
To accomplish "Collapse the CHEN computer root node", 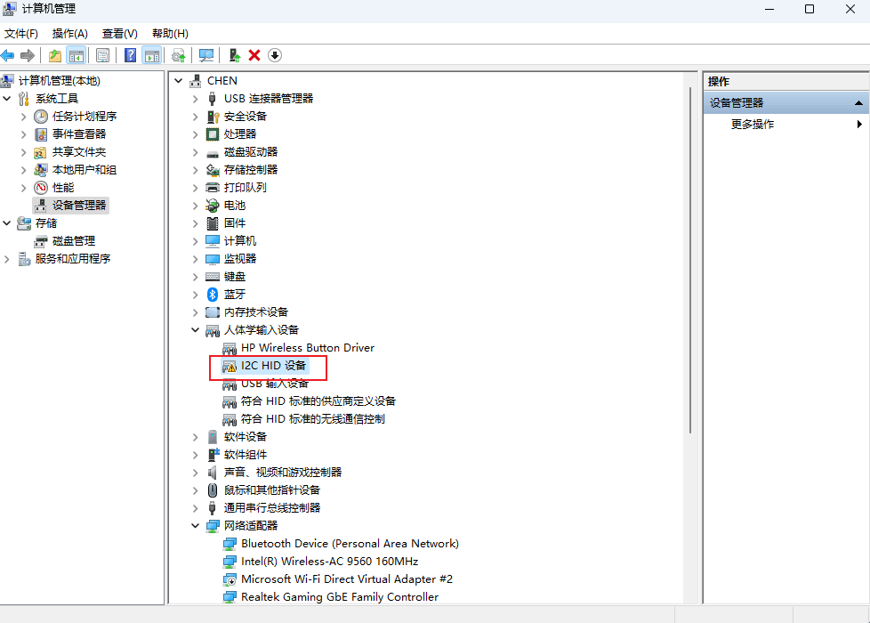I will pyautogui.click(x=179, y=81).
